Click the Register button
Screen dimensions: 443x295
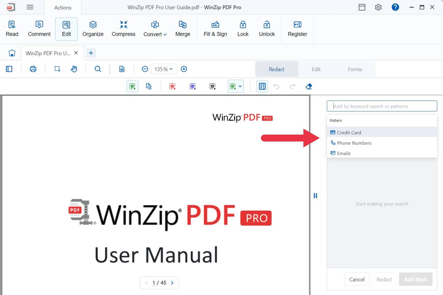[x=297, y=29]
